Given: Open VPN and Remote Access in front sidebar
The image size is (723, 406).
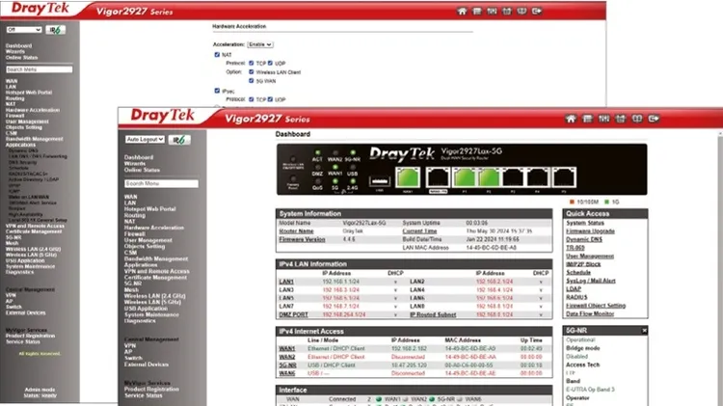Looking at the screenshot, I should click(x=156, y=271).
